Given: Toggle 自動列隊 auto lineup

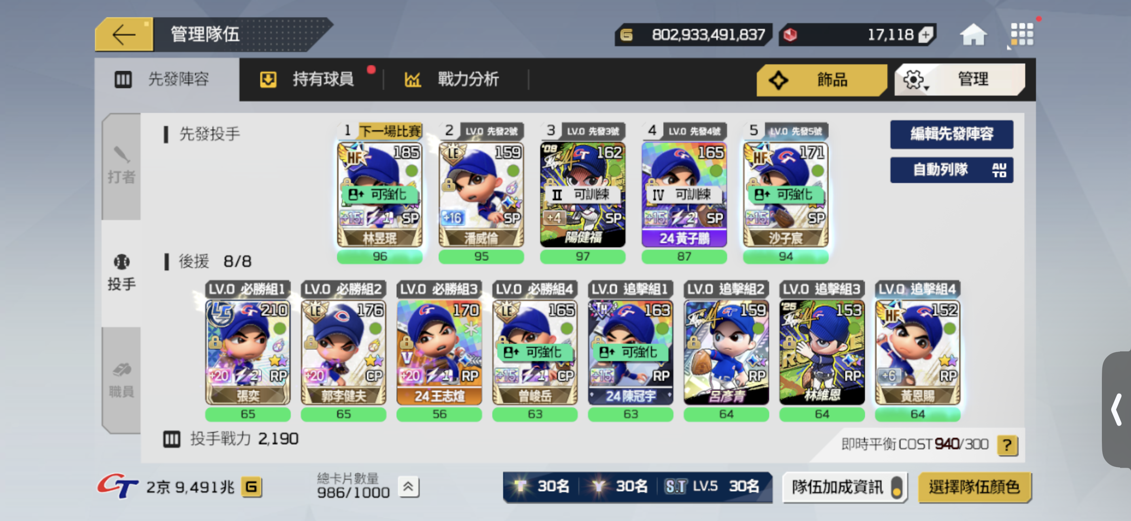Looking at the screenshot, I should pyautogui.click(x=951, y=170).
